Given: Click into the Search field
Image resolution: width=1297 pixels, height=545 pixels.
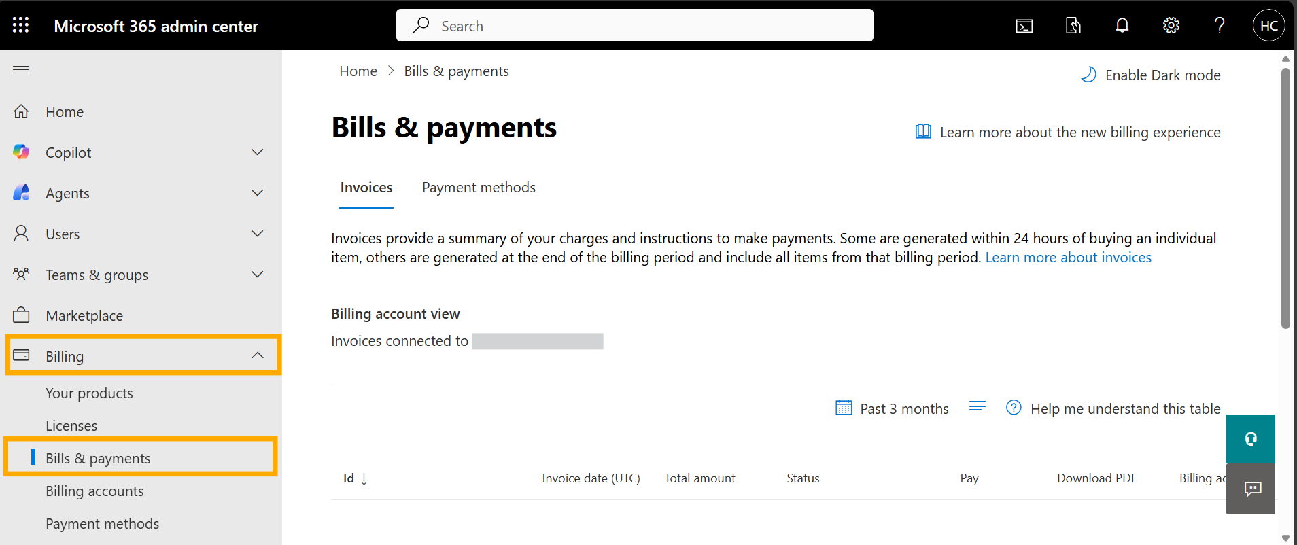Looking at the screenshot, I should coord(635,26).
